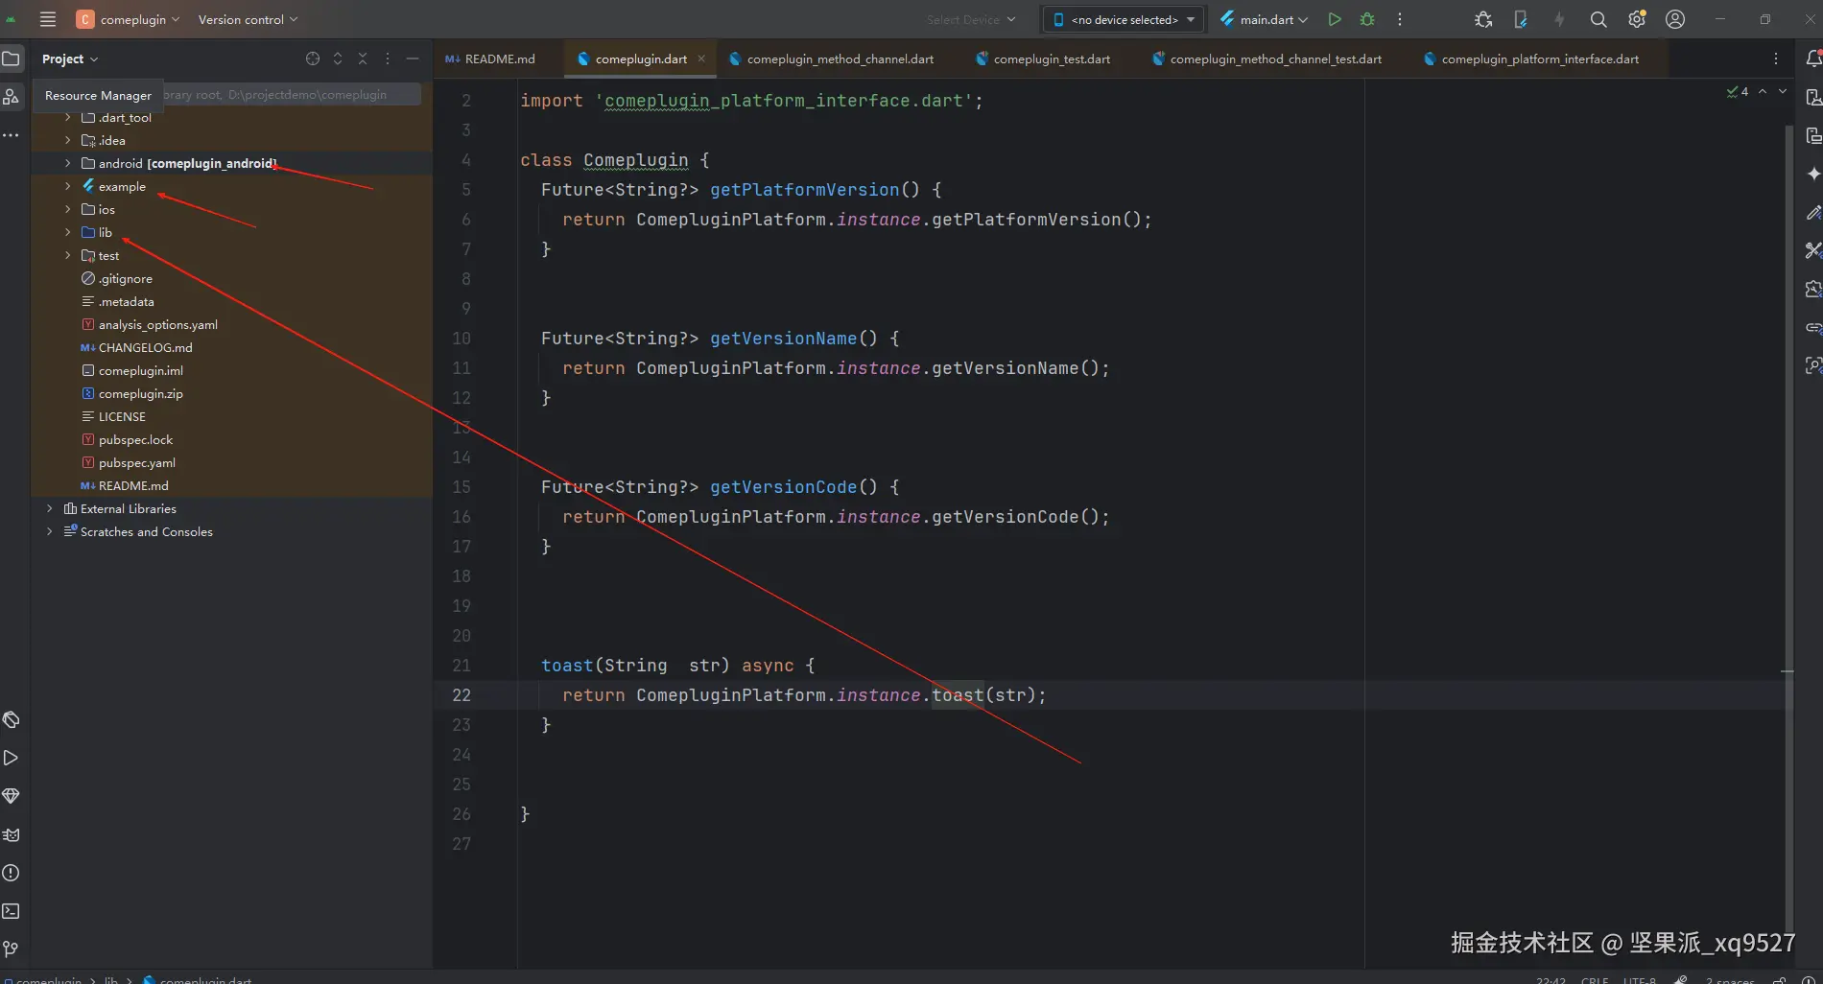Open the Project tool window icon
This screenshot has width=1823, height=984.
point(11,59)
